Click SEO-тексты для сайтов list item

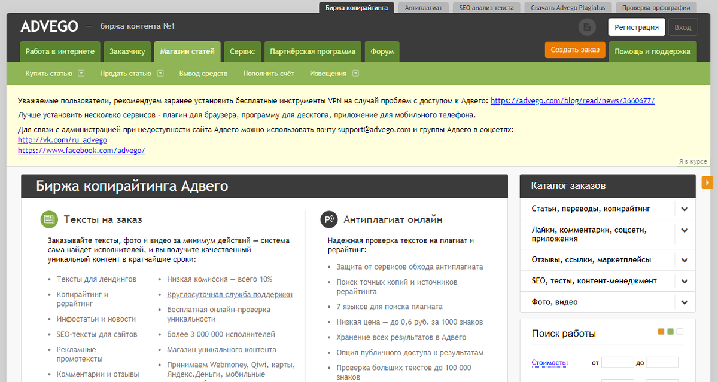(x=97, y=334)
